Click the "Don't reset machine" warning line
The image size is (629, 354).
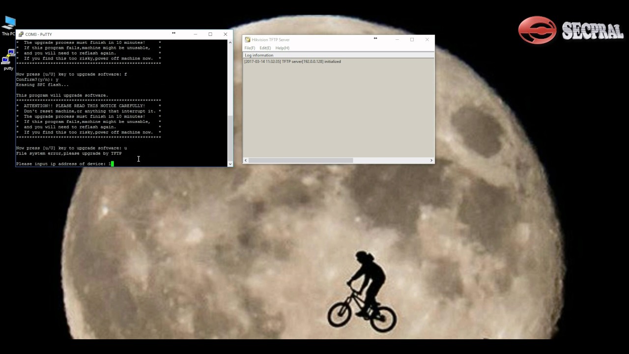[88, 112]
